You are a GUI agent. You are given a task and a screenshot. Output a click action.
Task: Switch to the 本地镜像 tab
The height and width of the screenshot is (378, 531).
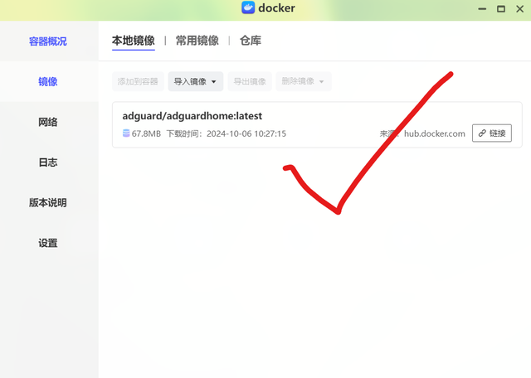pos(134,41)
